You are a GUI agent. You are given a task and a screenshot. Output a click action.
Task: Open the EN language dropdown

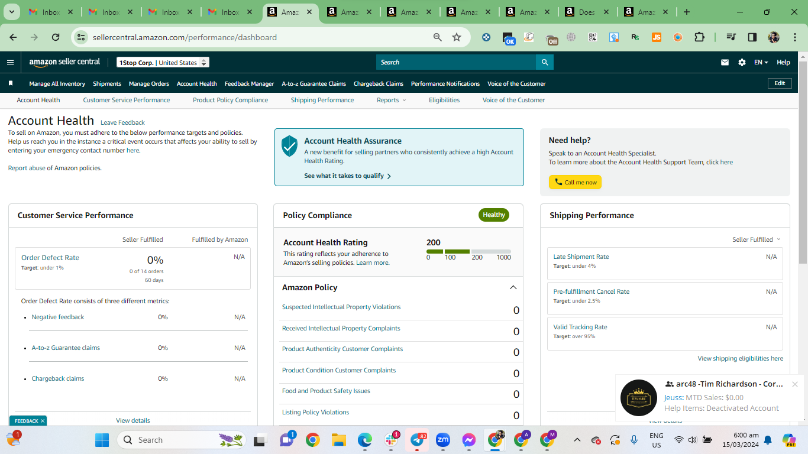click(761, 62)
